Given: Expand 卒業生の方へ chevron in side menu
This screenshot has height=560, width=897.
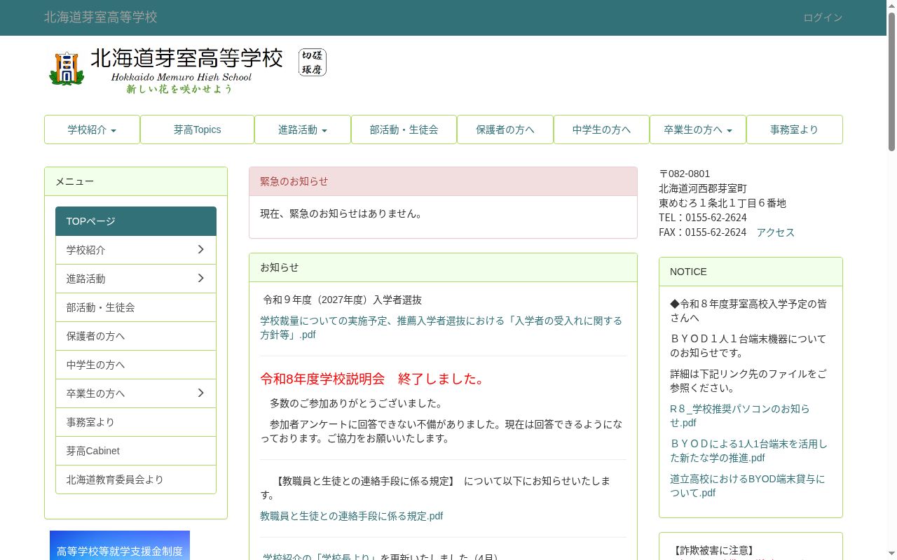Looking at the screenshot, I should 200,393.
